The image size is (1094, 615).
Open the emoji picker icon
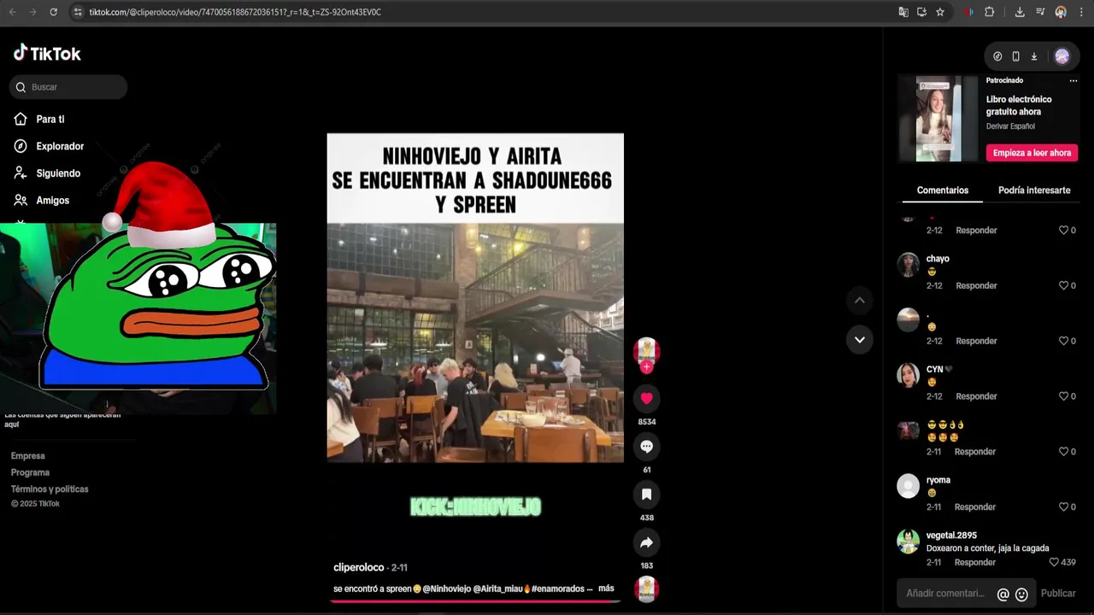pos(1021,594)
